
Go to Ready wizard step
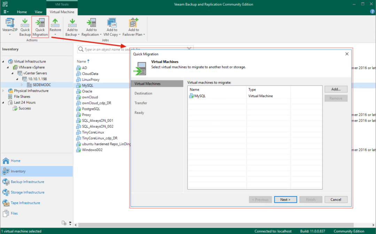[x=139, y=113]
